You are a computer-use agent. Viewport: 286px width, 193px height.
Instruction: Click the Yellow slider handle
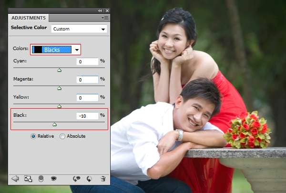tap(59, 106)
